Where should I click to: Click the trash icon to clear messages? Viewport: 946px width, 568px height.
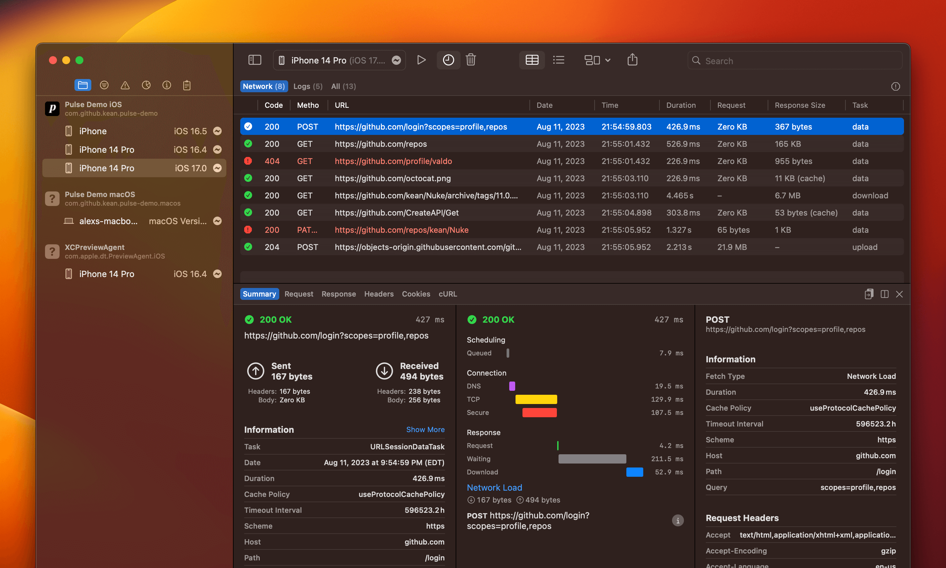(x=471, y=60)
